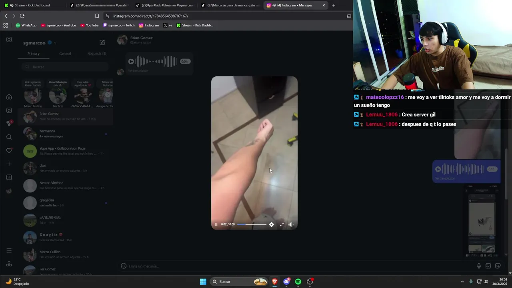Click the address bar URL
This screenshot has width=512, height=288.
coord(151,16)
